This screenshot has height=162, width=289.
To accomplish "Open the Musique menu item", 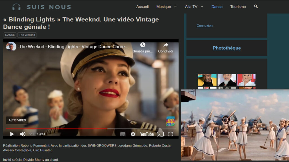I will (163, 7).
